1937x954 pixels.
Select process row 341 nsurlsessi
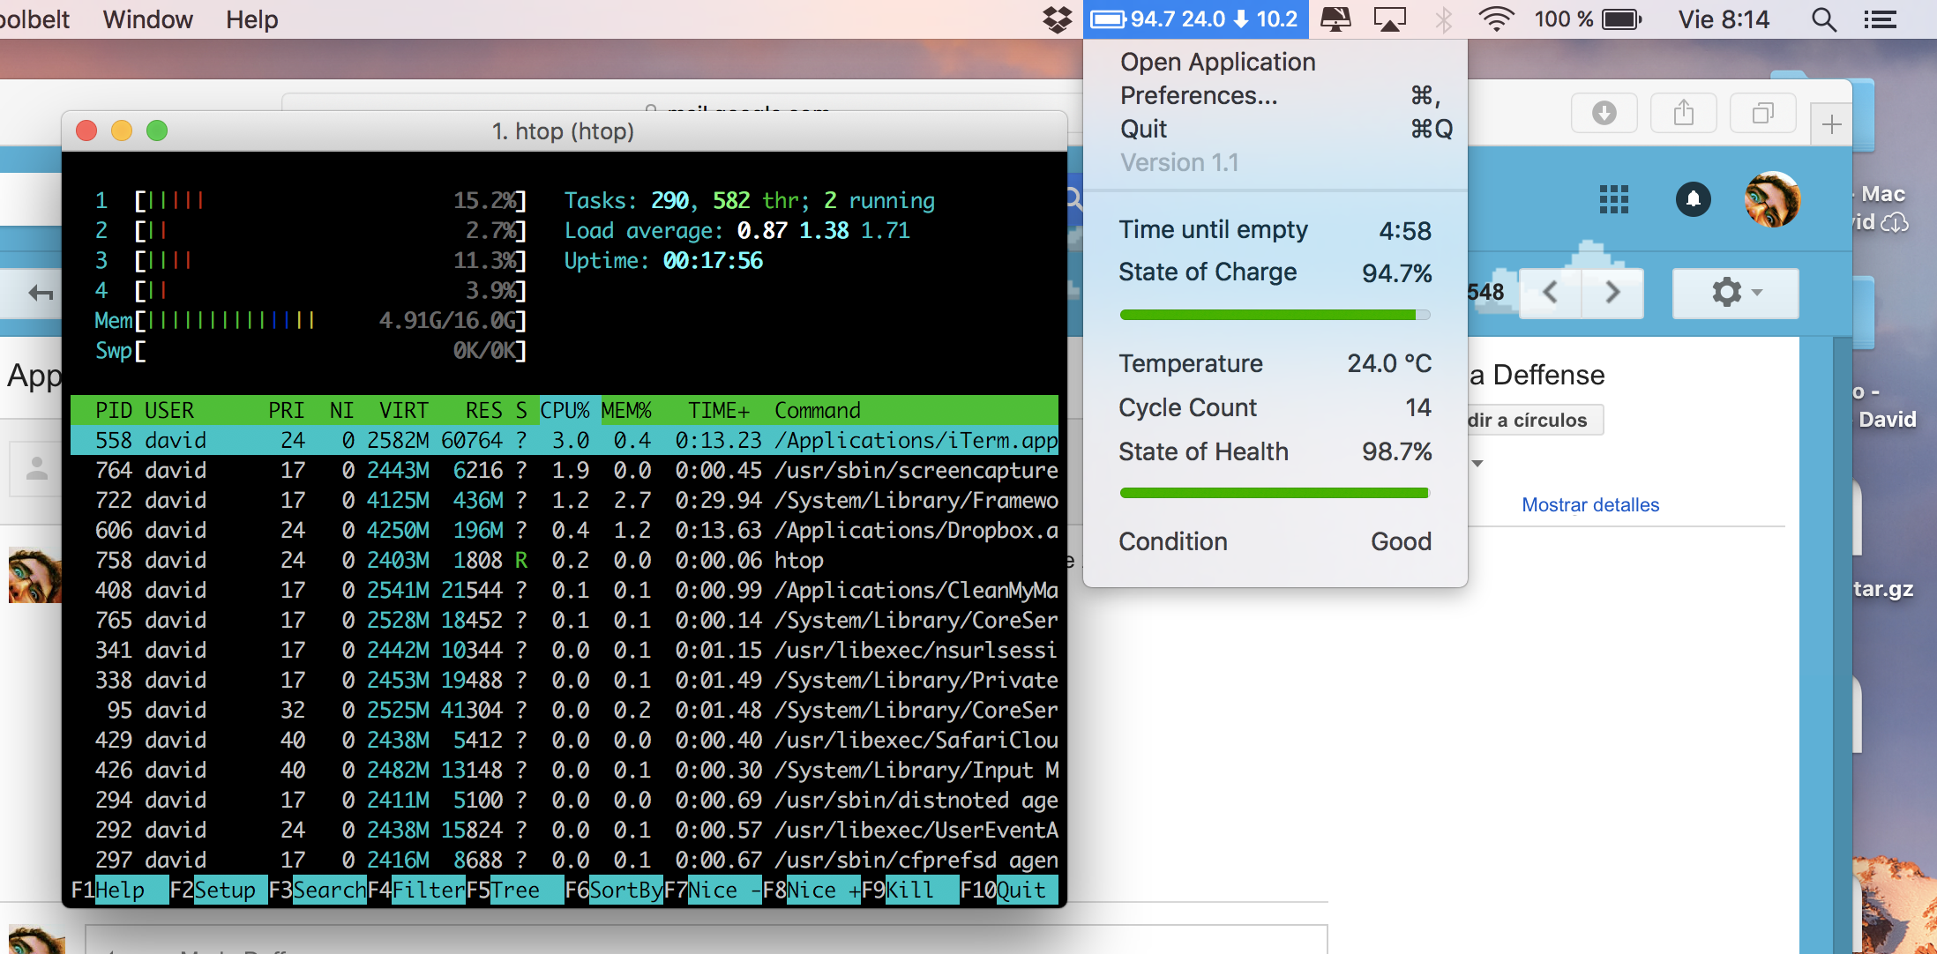tap(565, 650)
